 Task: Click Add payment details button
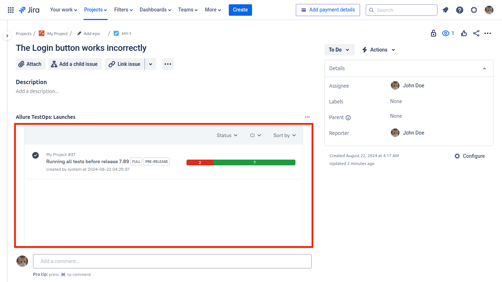(328, 10)
